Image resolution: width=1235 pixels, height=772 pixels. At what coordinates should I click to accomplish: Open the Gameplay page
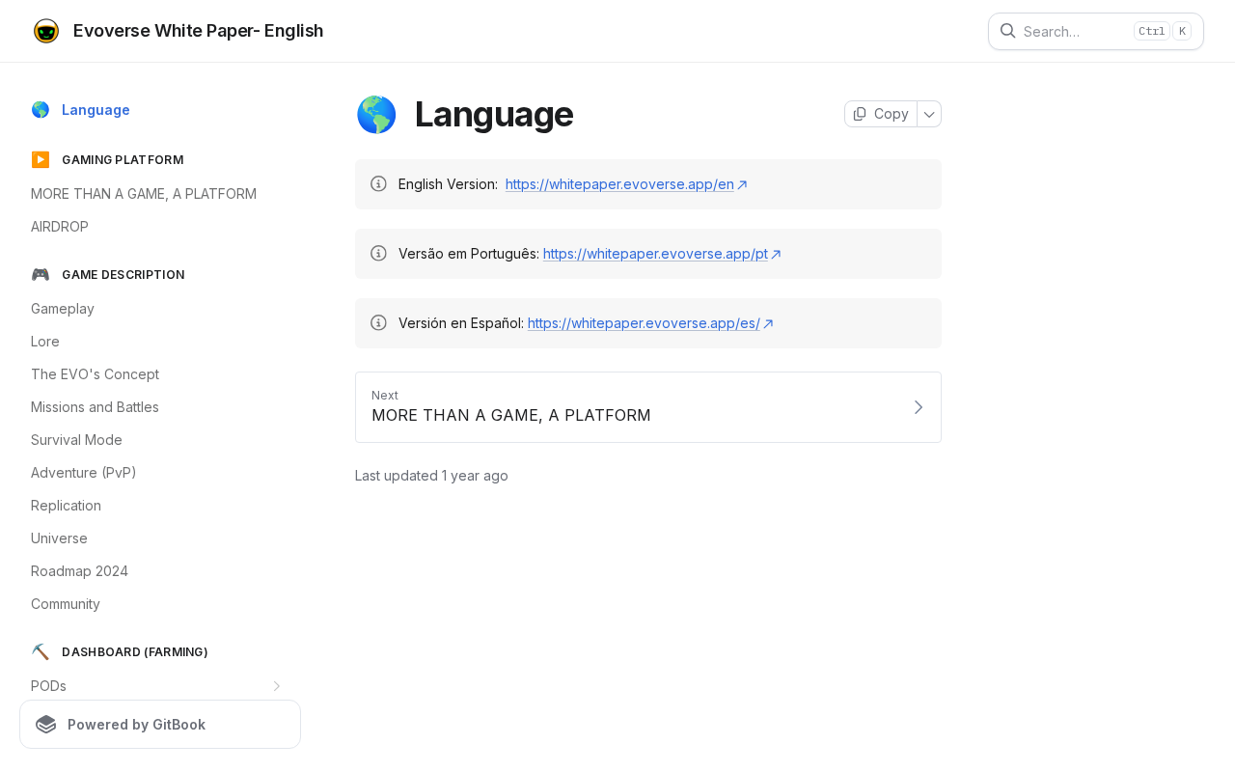pyautogui.click(x=63, y=309)
